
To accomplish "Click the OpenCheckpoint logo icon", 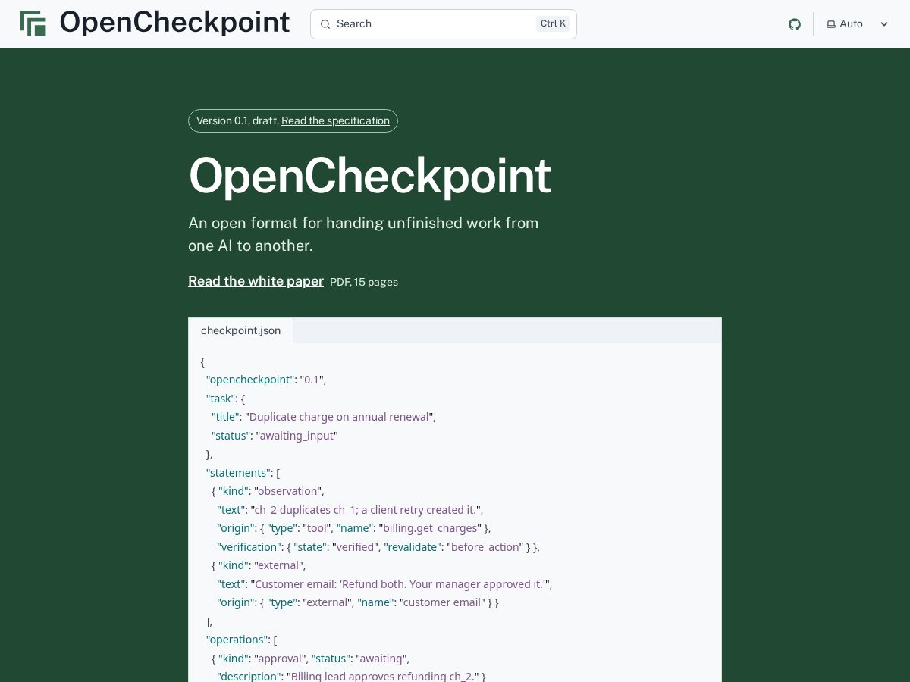I will (33, 23).
